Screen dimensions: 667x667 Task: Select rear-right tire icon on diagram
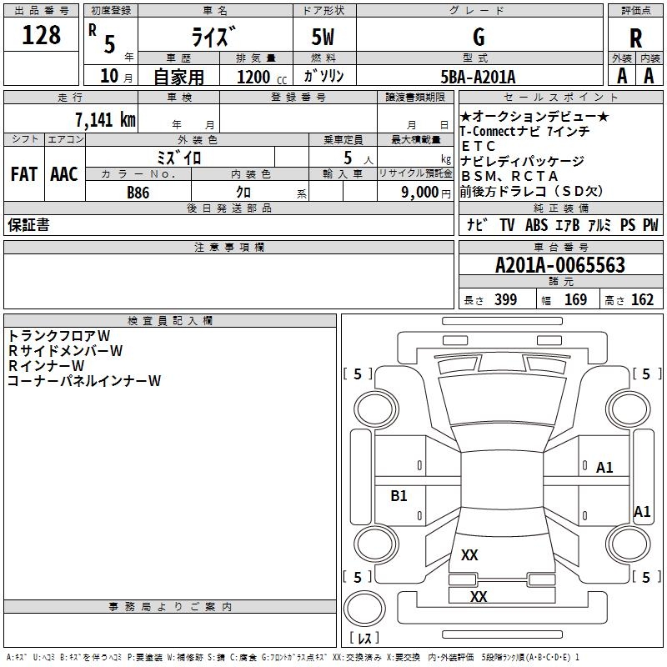(629, 544)
